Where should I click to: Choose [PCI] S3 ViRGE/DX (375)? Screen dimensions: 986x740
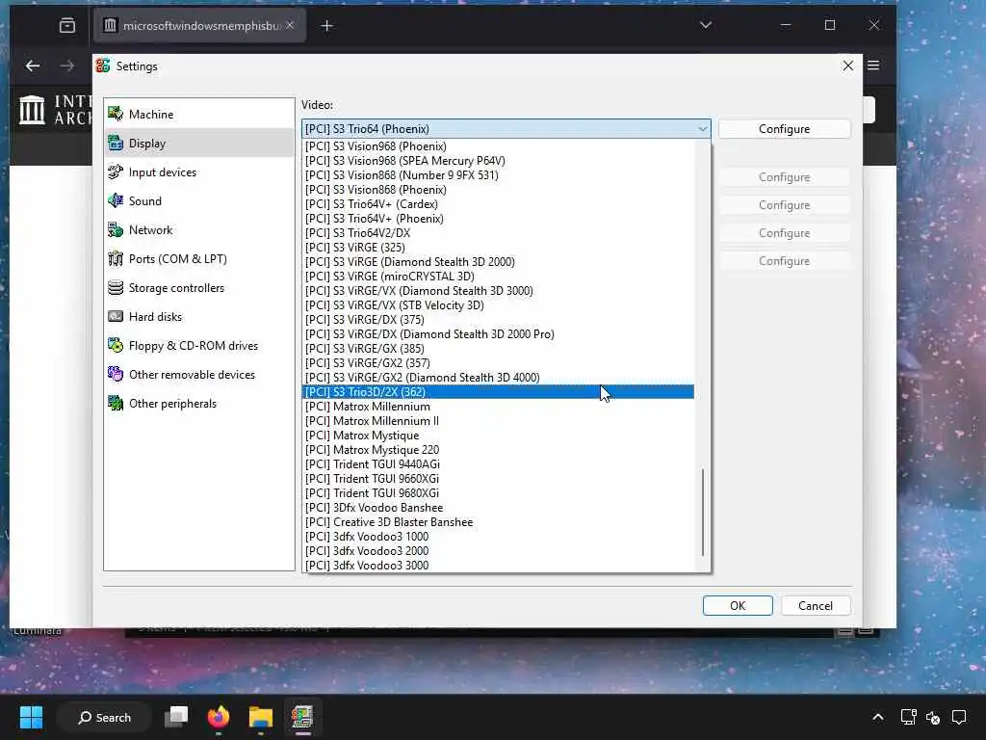[498, 320]
